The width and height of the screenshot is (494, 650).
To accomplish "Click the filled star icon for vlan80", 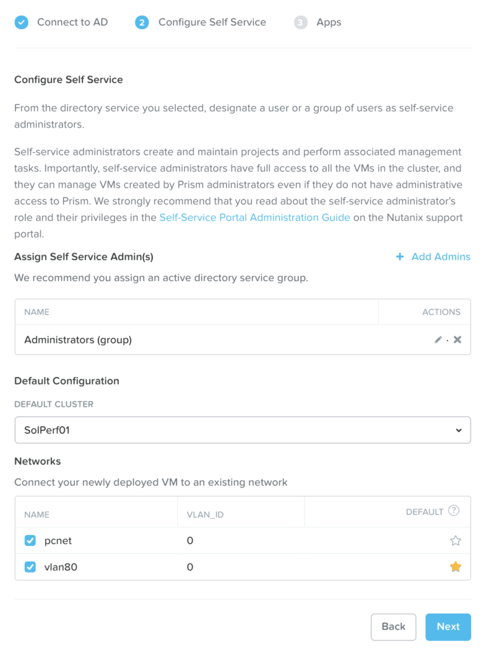I will [x=455, y=567].
